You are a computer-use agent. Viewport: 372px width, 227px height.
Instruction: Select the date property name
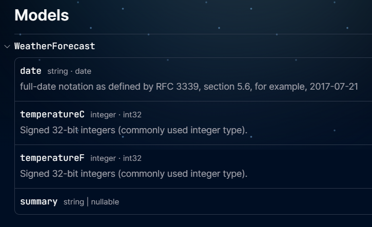[x=31, y=71]
